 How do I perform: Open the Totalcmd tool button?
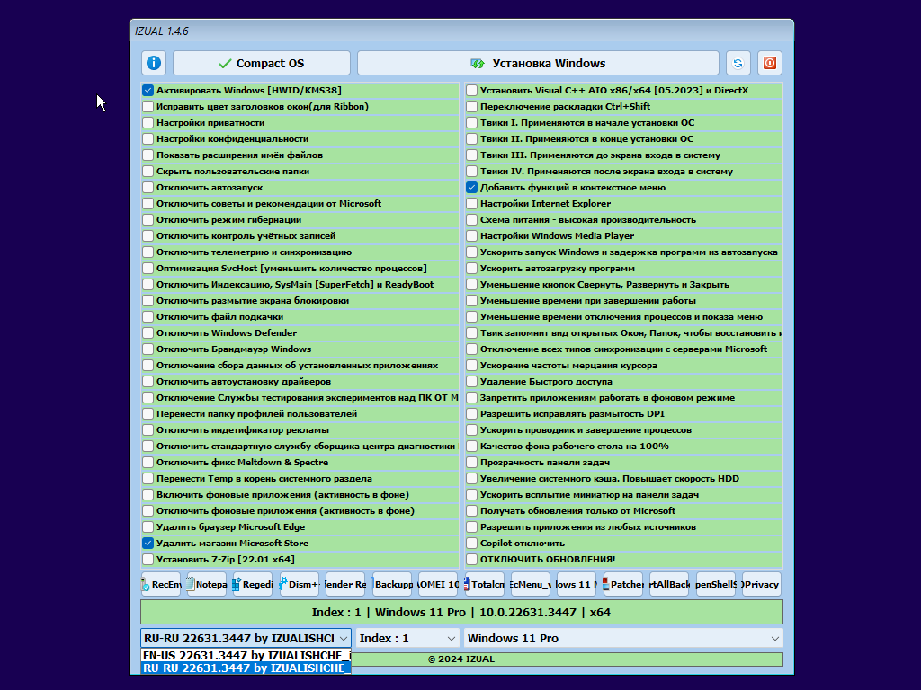click(x=486, y=584)
